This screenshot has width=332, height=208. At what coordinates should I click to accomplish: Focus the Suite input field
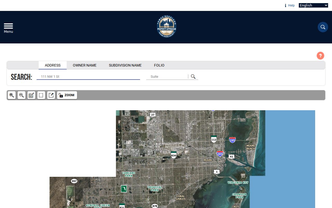[x=167, y=77]
